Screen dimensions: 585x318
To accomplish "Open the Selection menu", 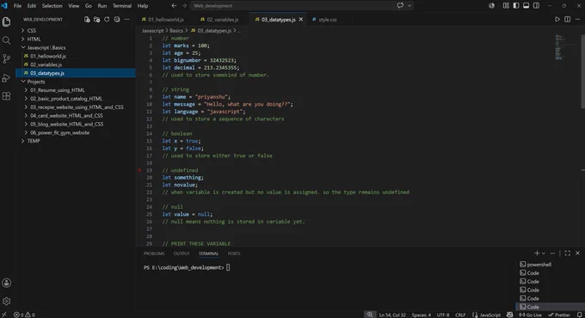I will coord(52,6).
